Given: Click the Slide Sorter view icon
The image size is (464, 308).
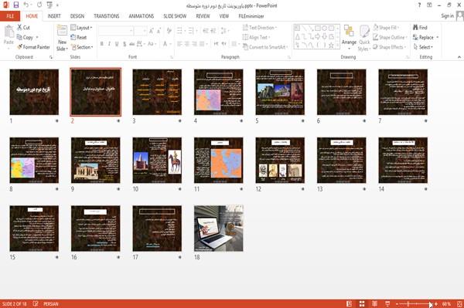Looking at the screenshot, I should coord(362,303).
